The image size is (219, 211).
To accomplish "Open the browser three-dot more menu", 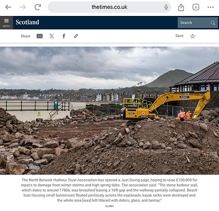I will point(211,7).
